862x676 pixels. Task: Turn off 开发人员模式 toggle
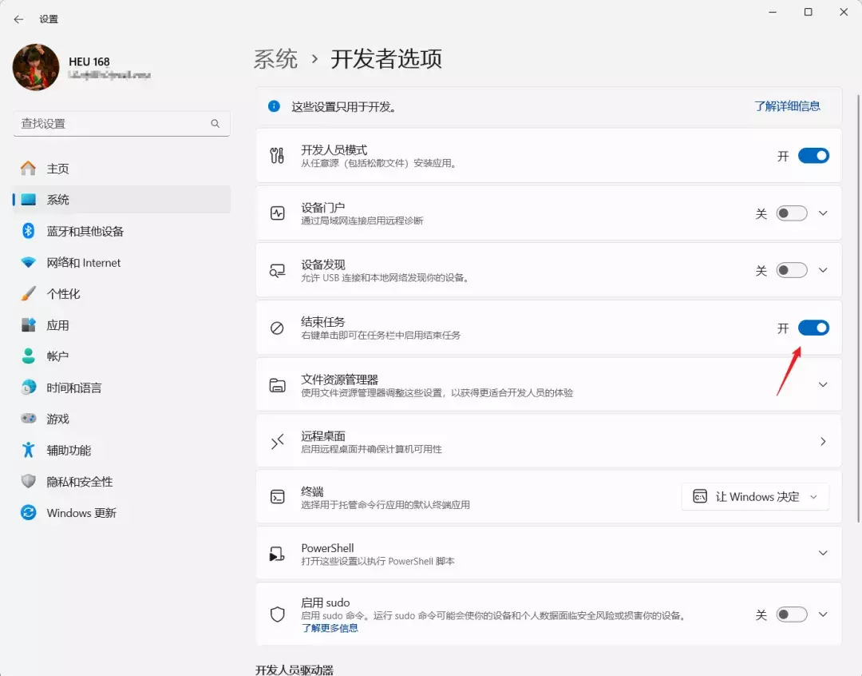[x=813, y=156]
